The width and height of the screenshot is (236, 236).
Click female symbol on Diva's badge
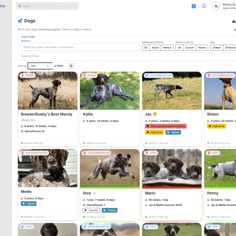[x=85, y=153]
